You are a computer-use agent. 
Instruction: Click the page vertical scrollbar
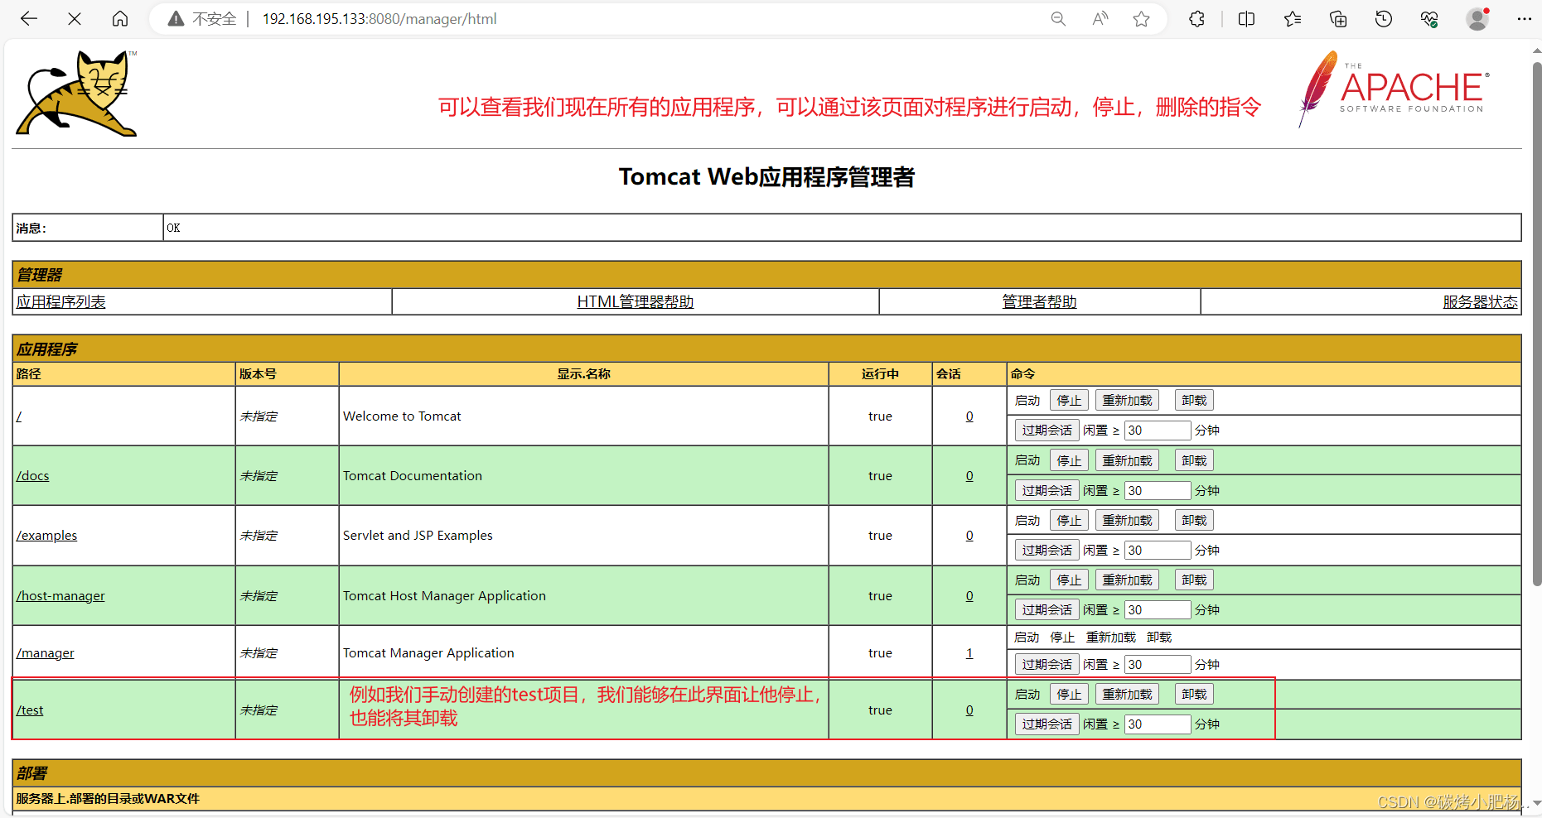[x=1536, y=323]
